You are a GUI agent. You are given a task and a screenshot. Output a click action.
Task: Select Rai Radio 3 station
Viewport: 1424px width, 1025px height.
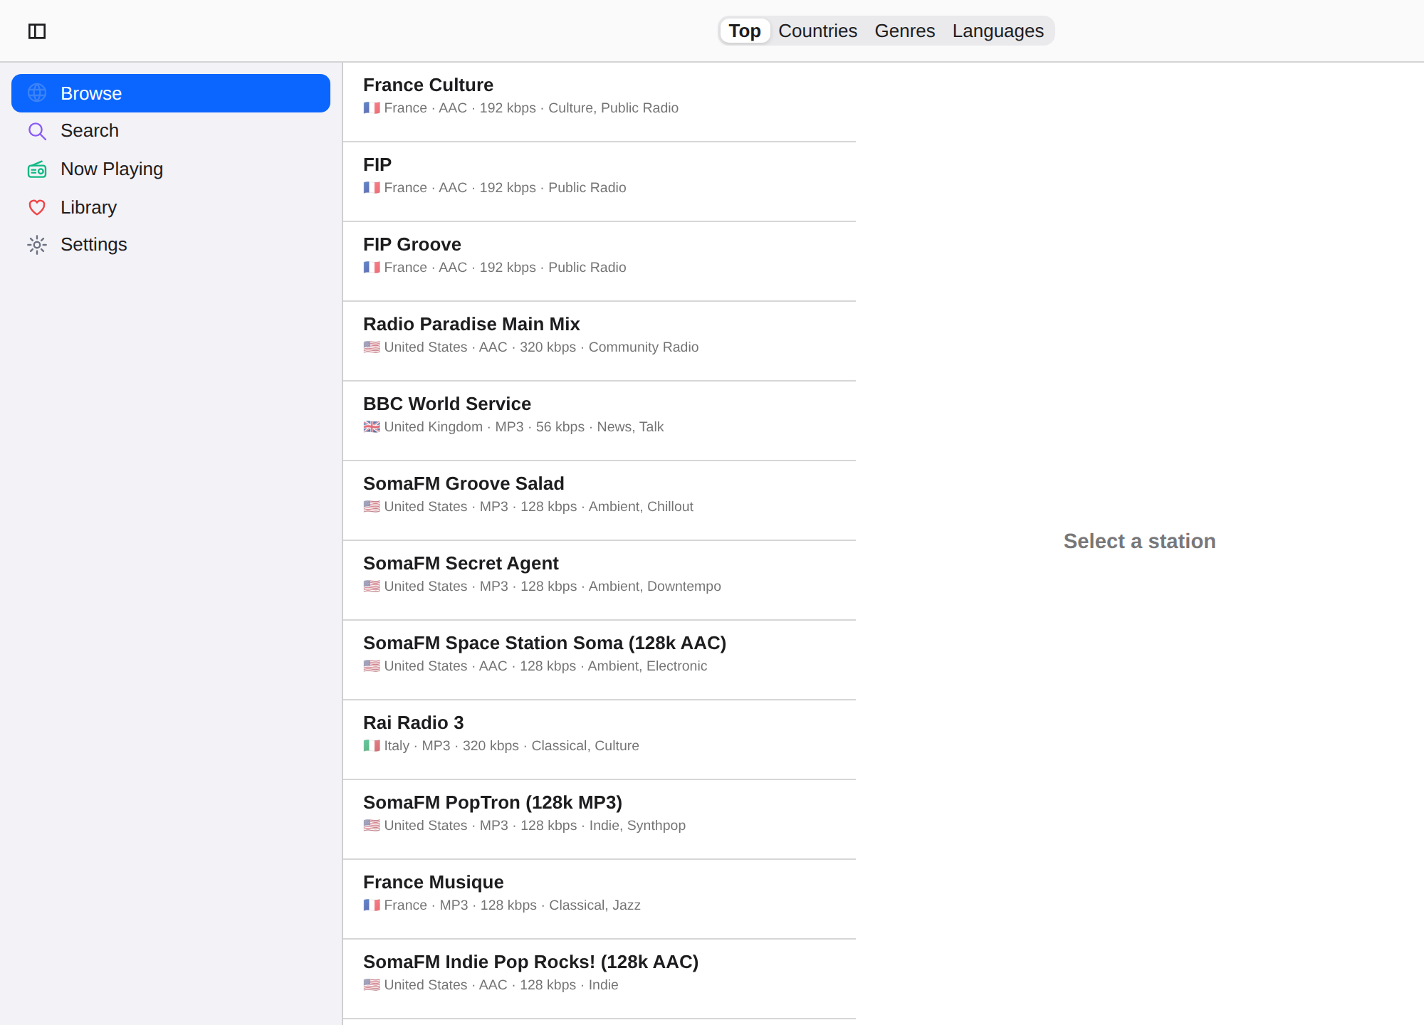600,740
